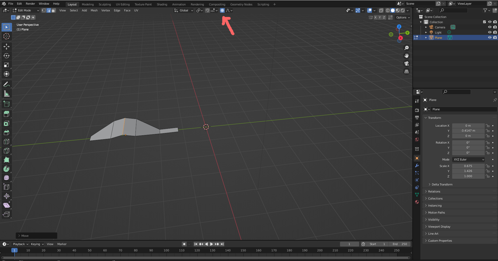Expand the Move operator panel
The image size is (498, 261).
point(36,236)
